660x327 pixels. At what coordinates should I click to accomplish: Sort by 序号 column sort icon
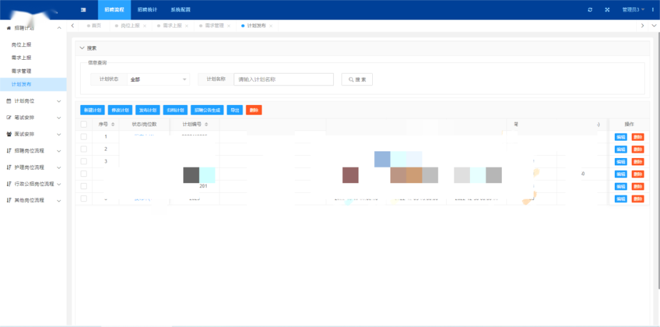pyautogui.click(x=112, y=124)
